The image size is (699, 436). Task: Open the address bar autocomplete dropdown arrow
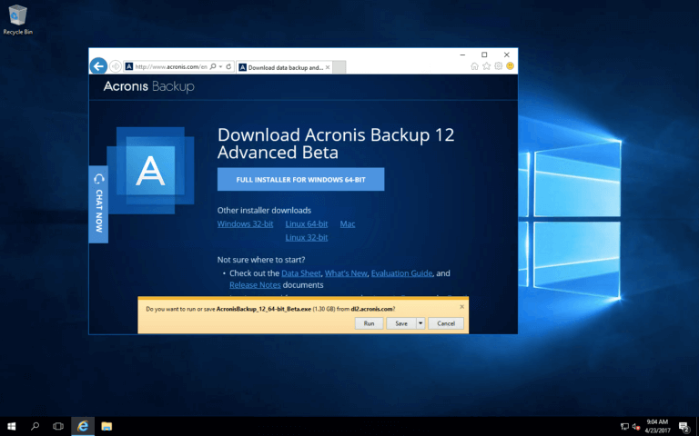(220, 66)
